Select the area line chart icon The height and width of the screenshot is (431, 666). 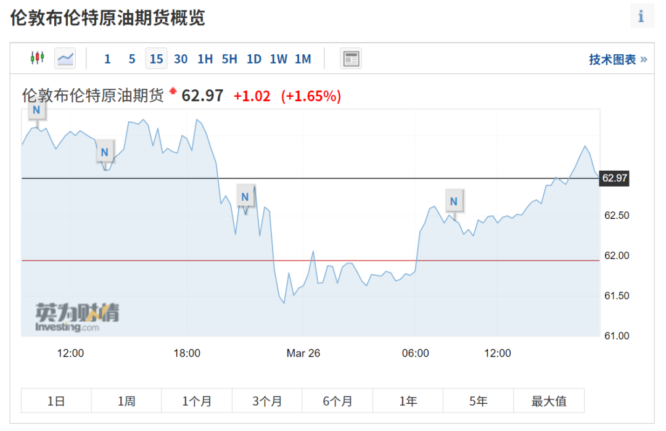[x=65, y=58]
